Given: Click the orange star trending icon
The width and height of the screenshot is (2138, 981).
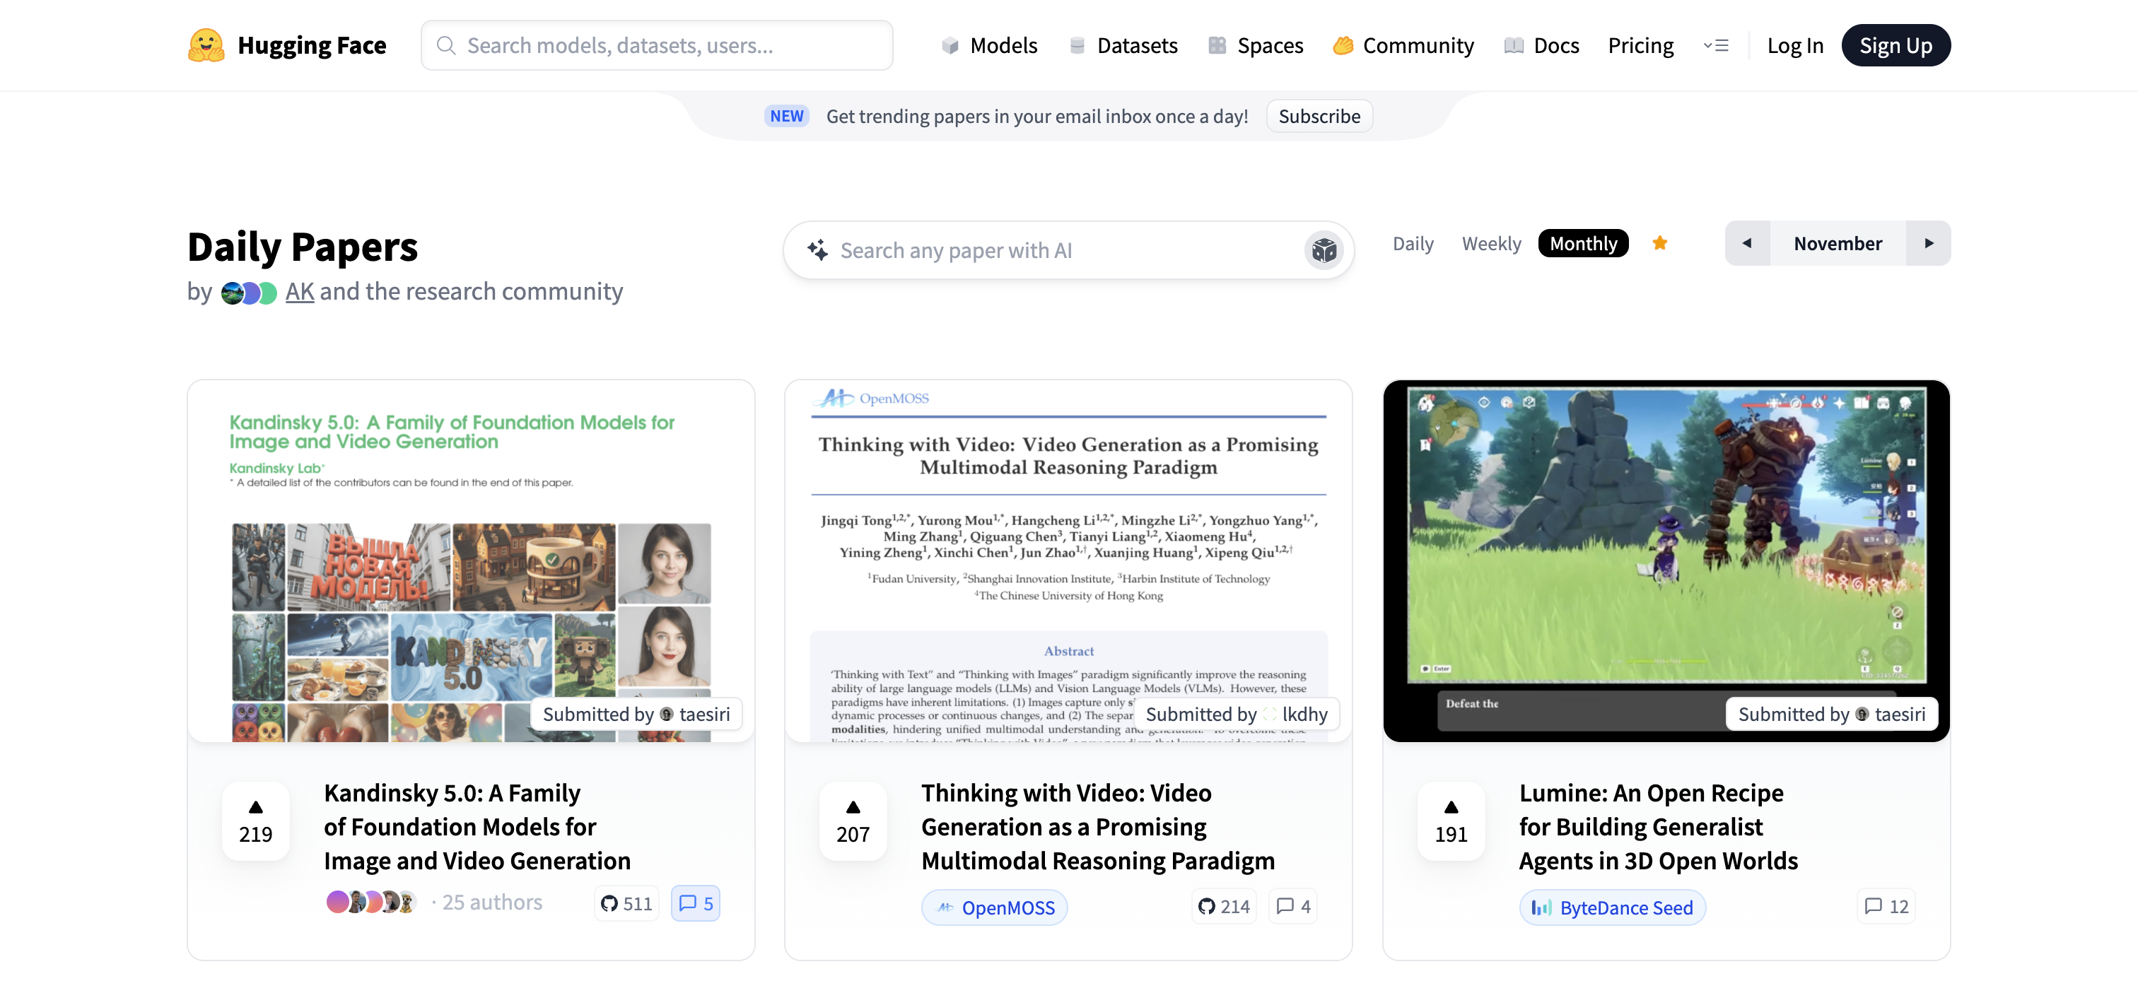Looking at the screenshot, I should pyautogui.click(x=1659, y=243).
